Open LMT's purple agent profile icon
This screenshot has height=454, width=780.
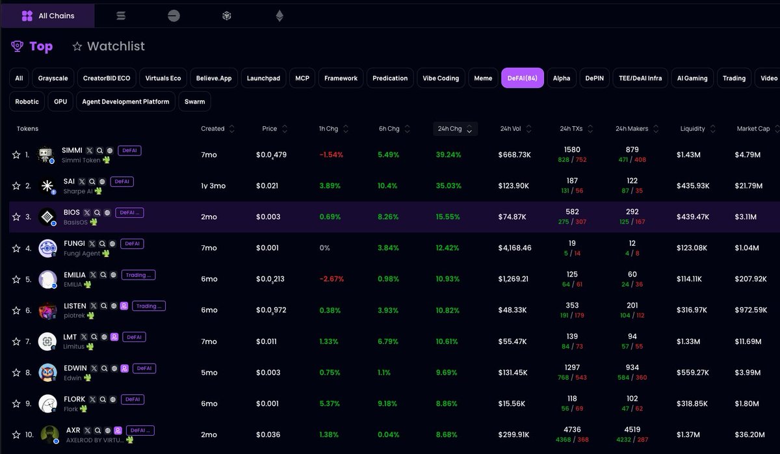(114, 337)
